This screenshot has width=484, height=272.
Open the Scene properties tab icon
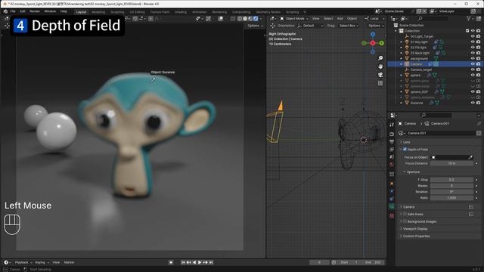pos(392,156)
